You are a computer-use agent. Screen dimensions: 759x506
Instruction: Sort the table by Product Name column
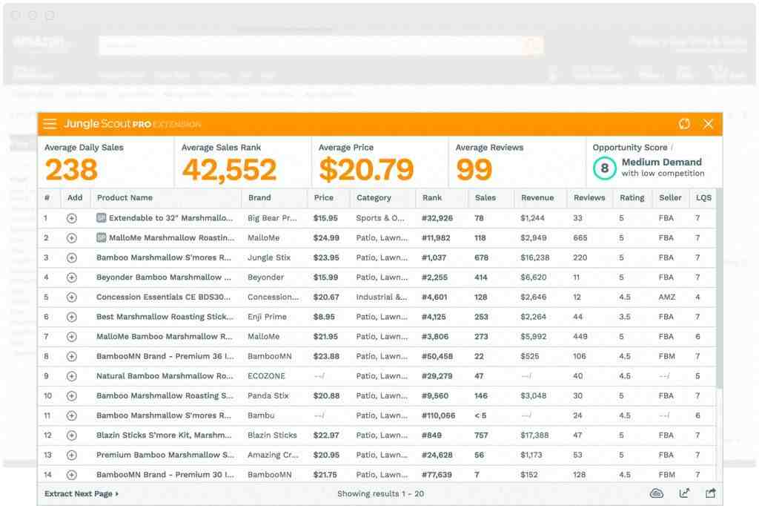[x=125, y=198]
